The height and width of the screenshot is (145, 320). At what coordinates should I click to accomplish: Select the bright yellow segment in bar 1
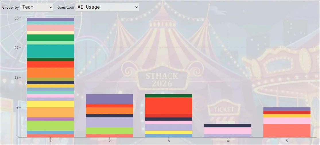[51, 104]
